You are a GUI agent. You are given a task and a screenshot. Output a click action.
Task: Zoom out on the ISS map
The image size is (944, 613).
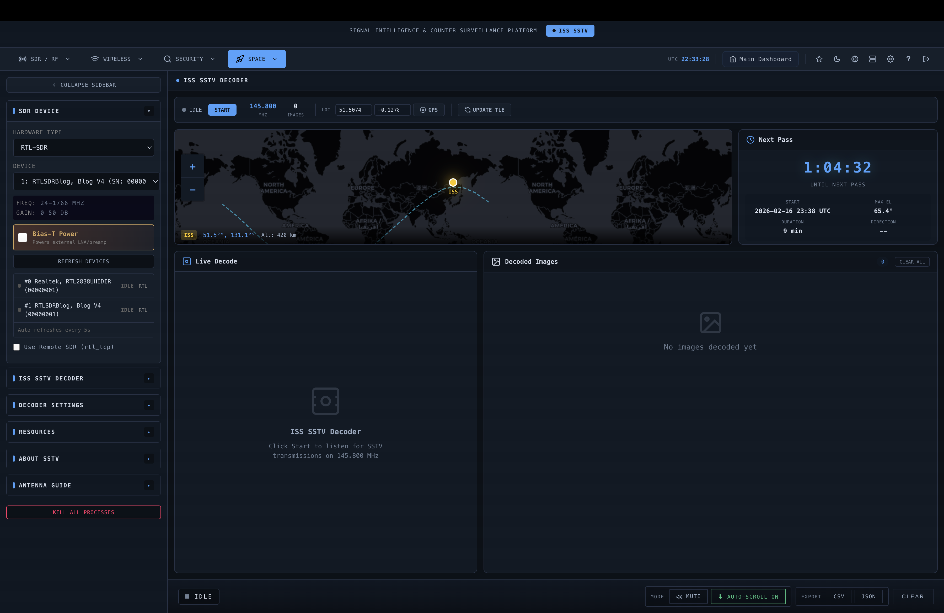[x=193, y=190]
